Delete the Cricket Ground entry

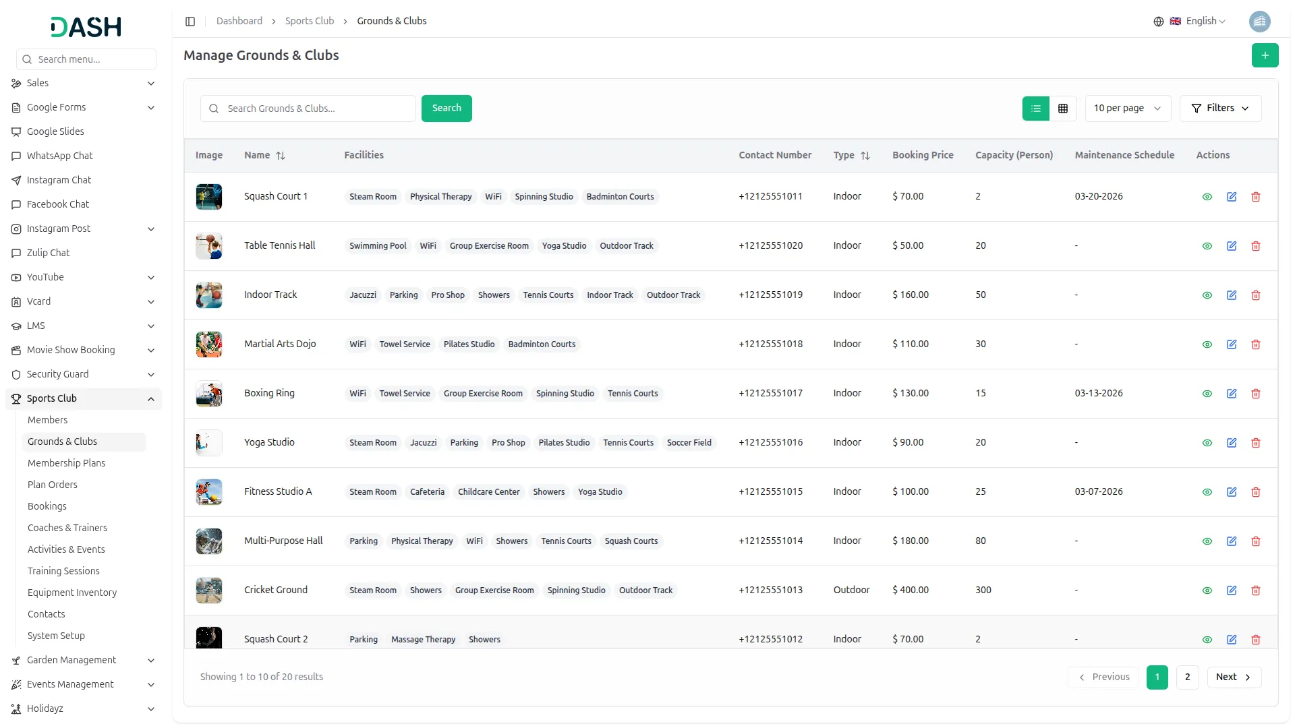pyautogui.click(x=1255, y=590)
